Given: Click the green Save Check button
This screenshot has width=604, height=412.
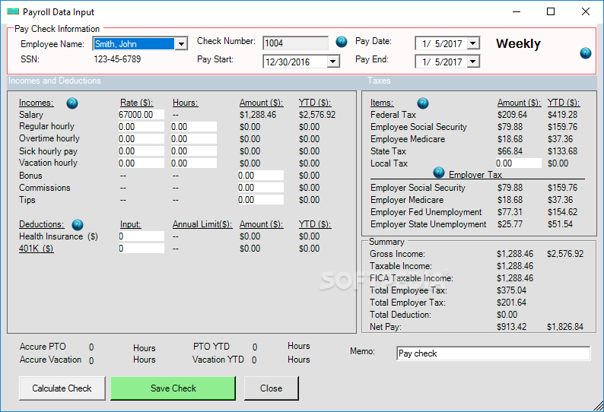Looking at the screenshot, I should point(173,388).
